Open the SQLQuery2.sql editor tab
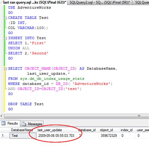Image resolution: width=149 pixels, height=150 pixels. tap(100, 2)
